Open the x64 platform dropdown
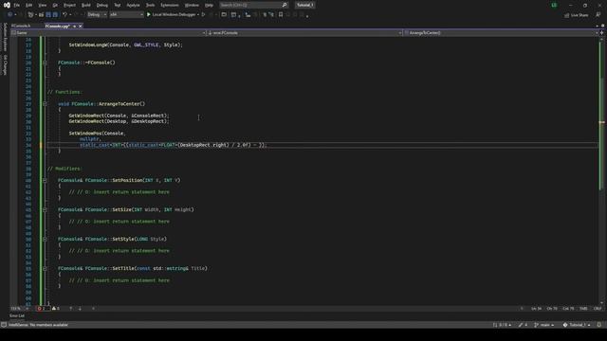The width and height of the screenshot is (607, 341). point(126,15)
